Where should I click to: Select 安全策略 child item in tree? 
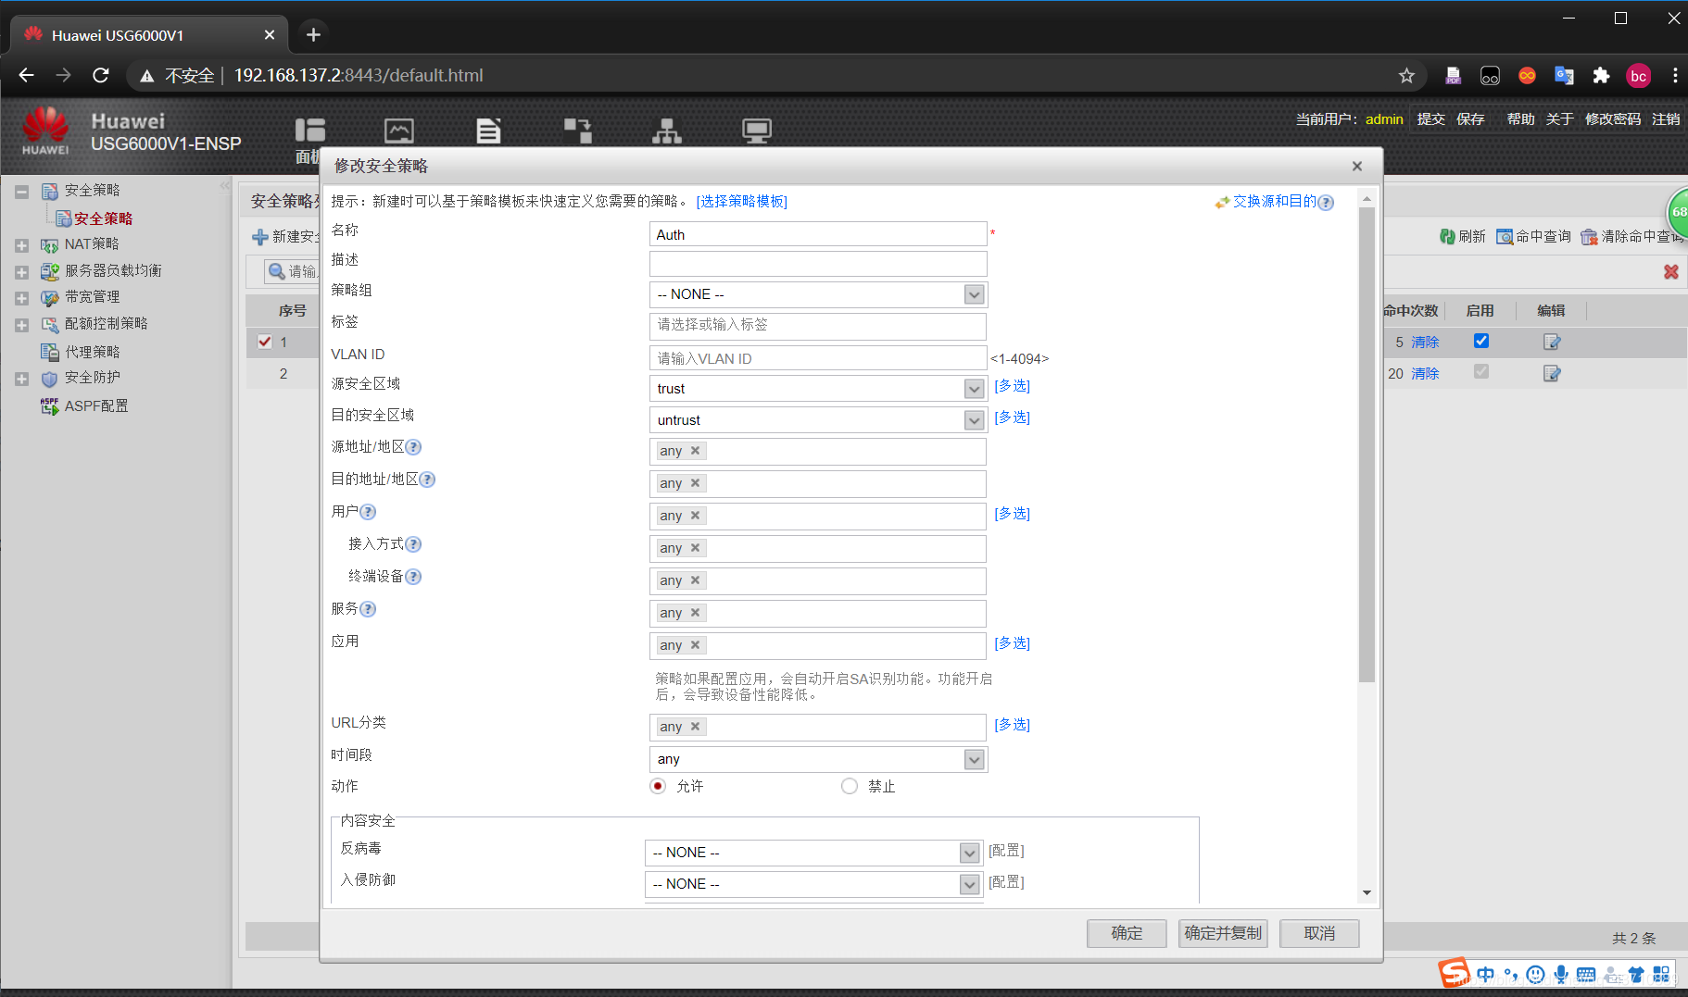click(103, 218)
